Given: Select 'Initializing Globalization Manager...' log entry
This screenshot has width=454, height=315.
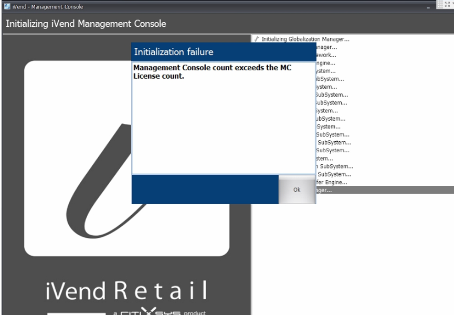Looking at the screenshot, I should (x=305, y=39).
